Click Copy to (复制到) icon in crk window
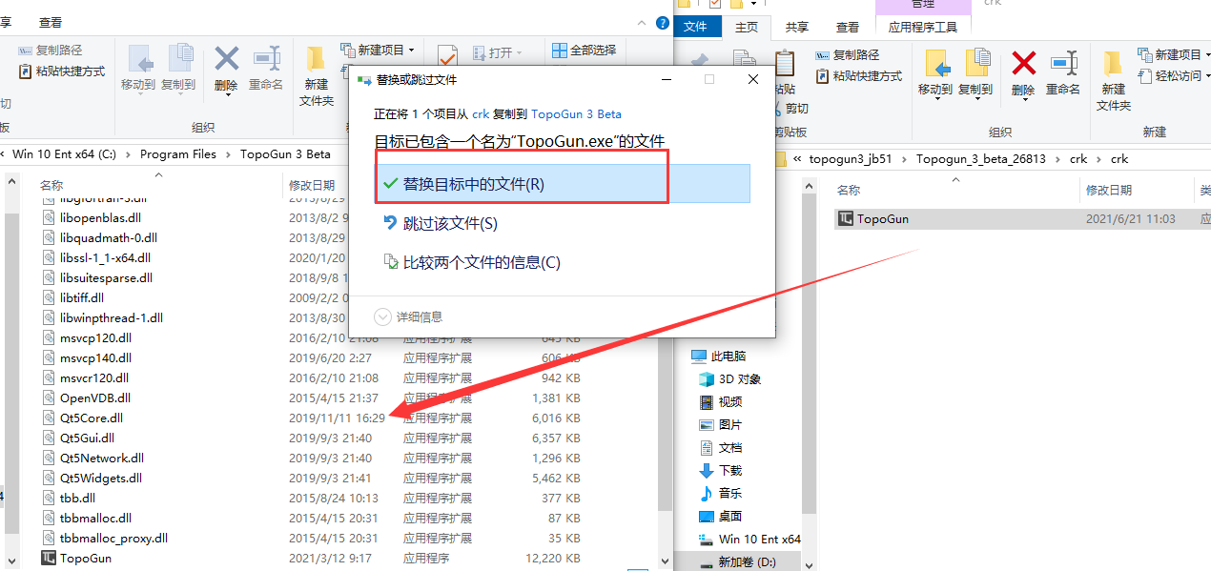This screenshot has height=571, width=1211. click(975, 72)
